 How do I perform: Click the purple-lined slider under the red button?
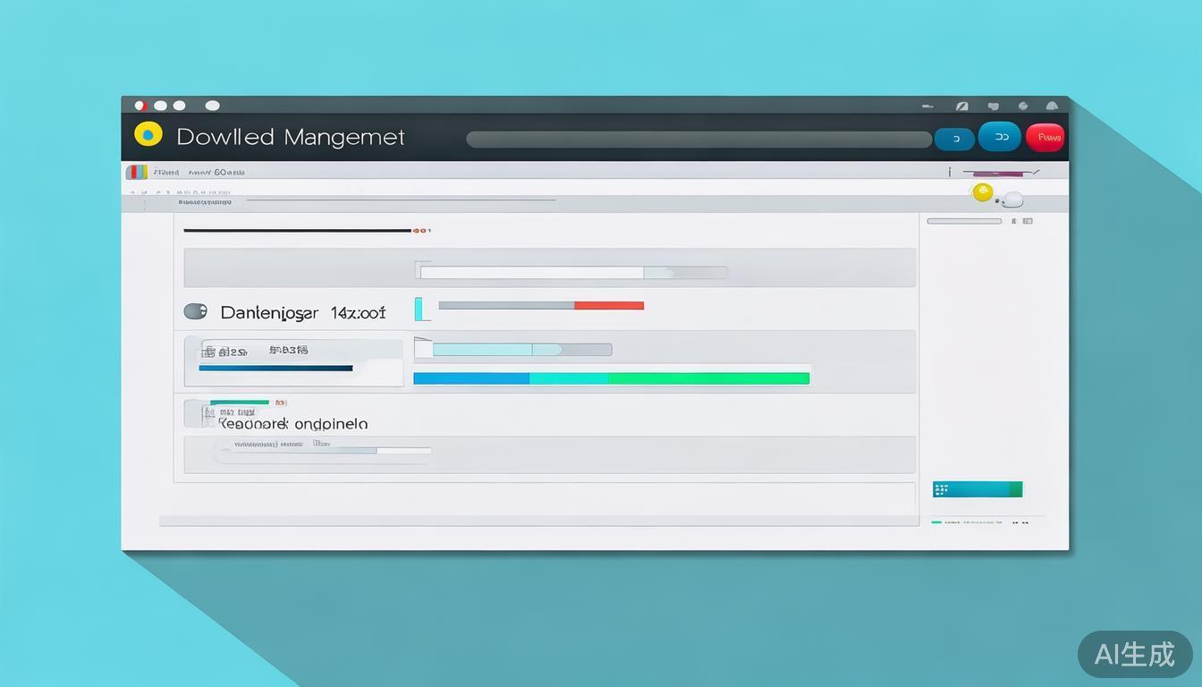(1002, 172)
